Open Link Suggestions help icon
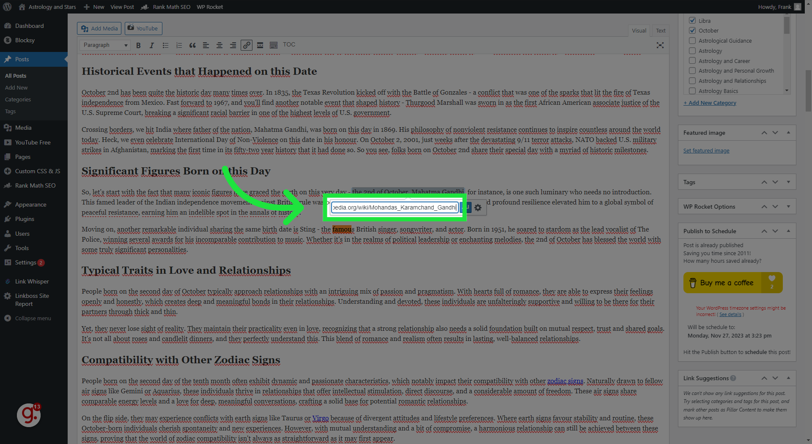Image resolution: width=812 pixels, height=444 pixels. tap(733, 378)
